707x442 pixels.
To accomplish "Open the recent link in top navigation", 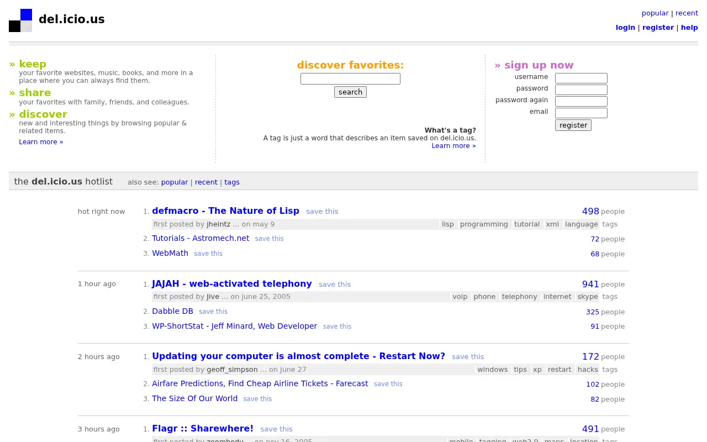I will click(x=687, y=13).
